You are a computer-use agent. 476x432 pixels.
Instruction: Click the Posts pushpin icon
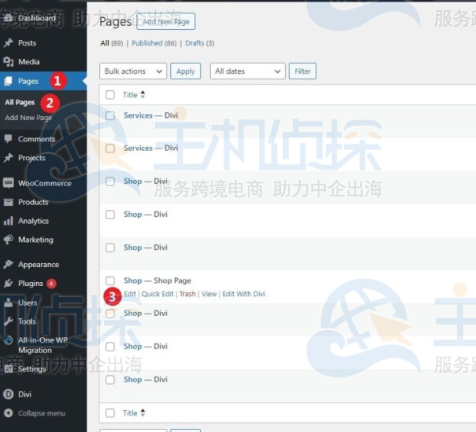click(8, 42)
